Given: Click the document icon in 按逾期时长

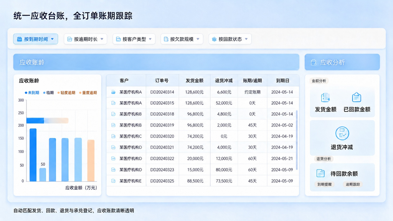Looking at the screenshot, I should (70, 39).
